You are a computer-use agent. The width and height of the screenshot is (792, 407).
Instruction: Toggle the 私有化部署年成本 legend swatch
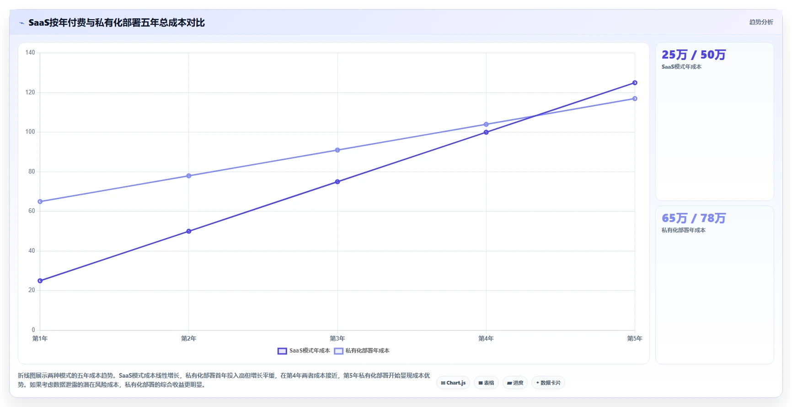coord(338,351)
